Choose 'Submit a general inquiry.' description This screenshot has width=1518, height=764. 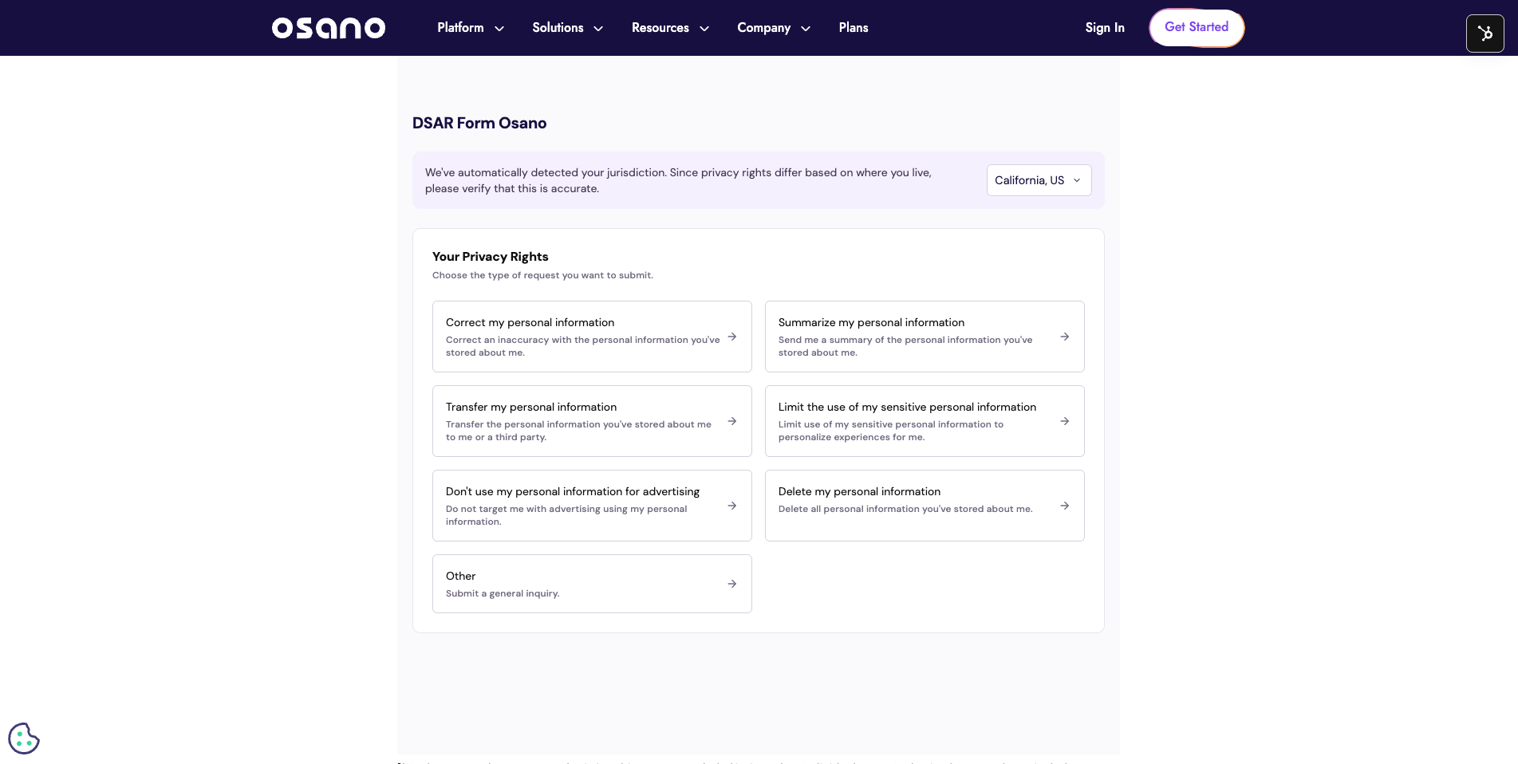(503, 593)
